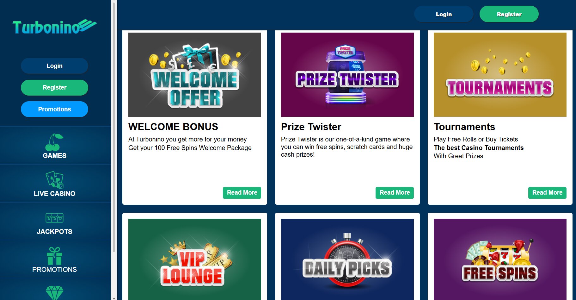This screenshot has width=576, height=300.
Task: Select the GAMES menu label
Action: [54, 156]
